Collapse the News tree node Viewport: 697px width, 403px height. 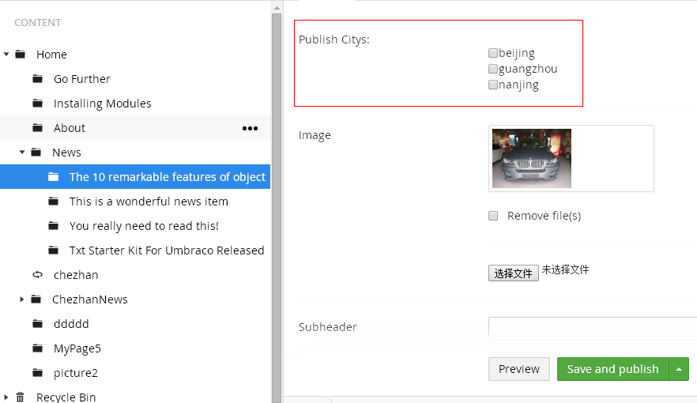point(22,152)
